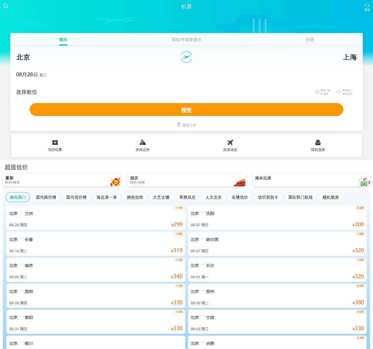373x349 pixels.
Task: Select the 海边浪一浪 category button
Action: click(107, 197)
